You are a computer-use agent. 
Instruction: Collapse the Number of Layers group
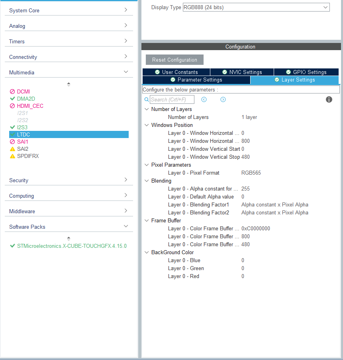click(x=147, y=109)
